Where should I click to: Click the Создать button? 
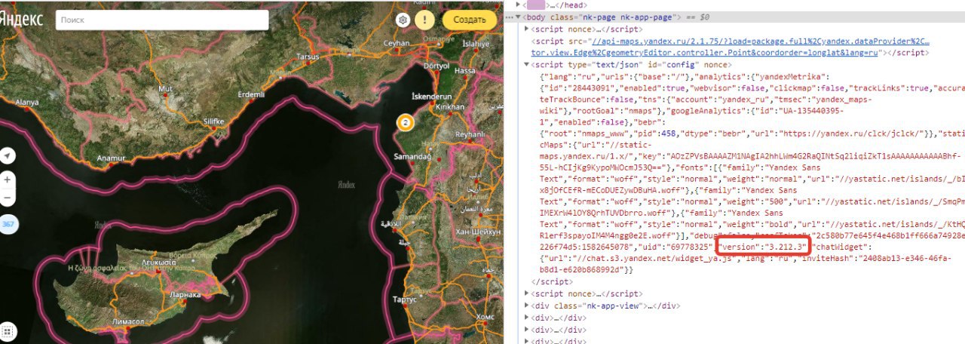point(469,20)
